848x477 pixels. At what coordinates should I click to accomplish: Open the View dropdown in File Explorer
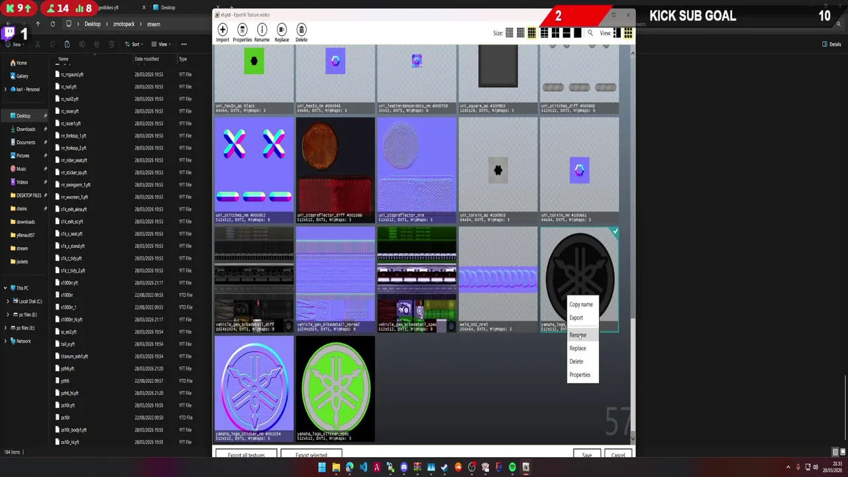click(x=160, y=44)
